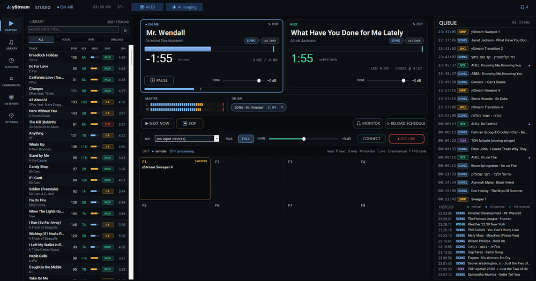
Task: Toggle cut_fade tag on next deck
Action: pyautogui.click(x=414, y=41)
